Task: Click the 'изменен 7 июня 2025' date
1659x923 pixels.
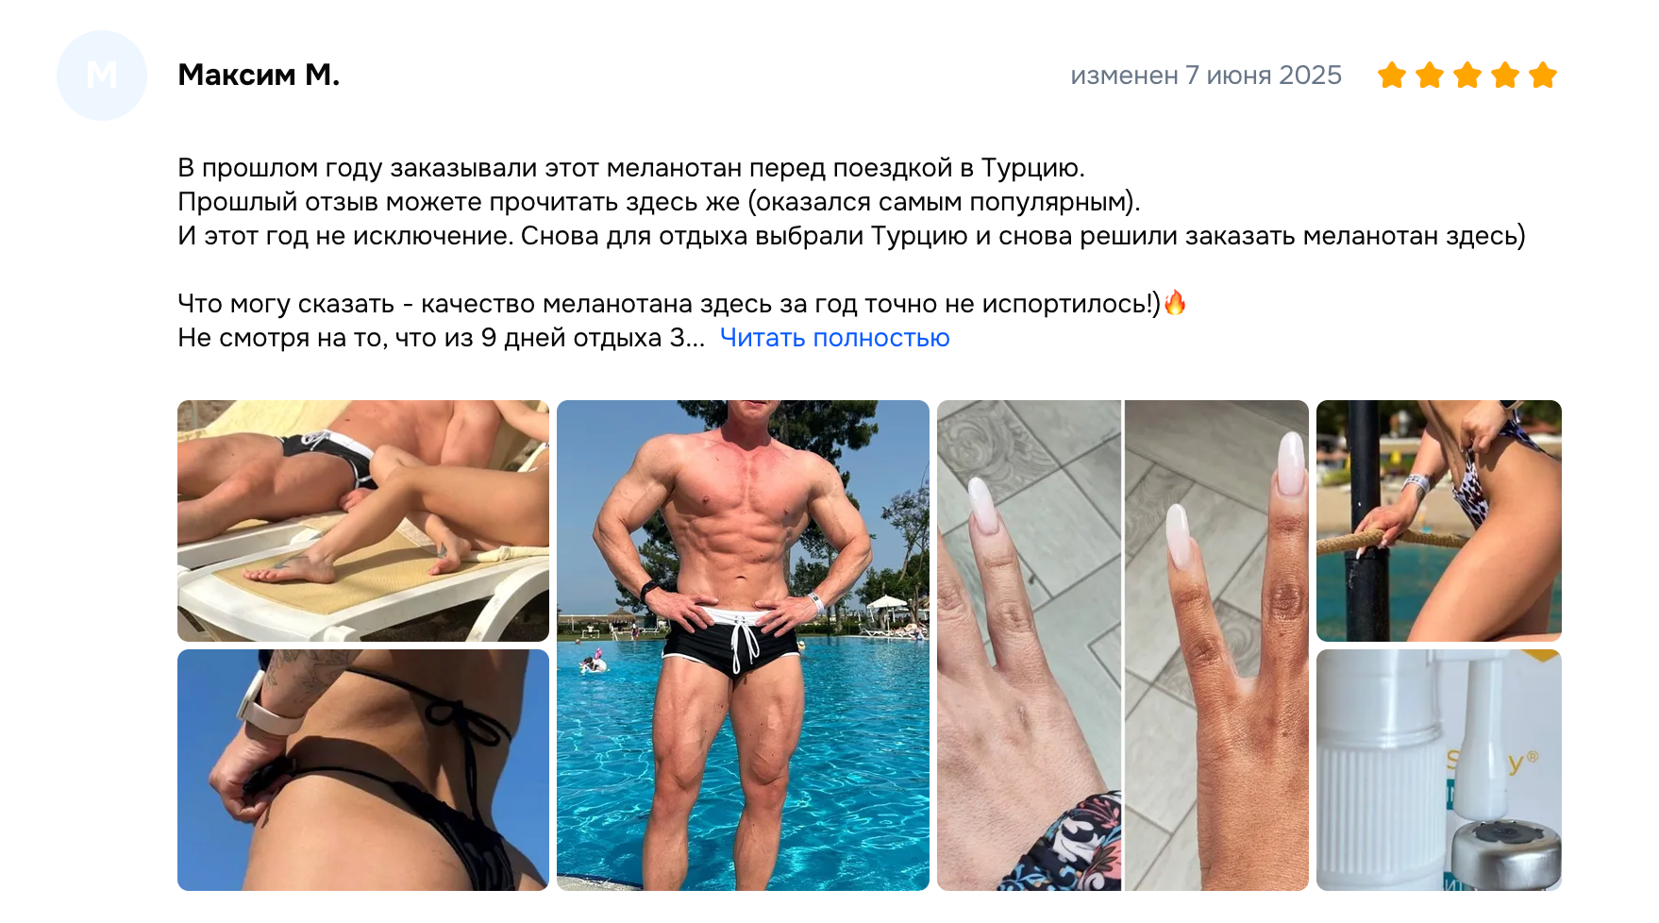Action: coord(1206,76)
